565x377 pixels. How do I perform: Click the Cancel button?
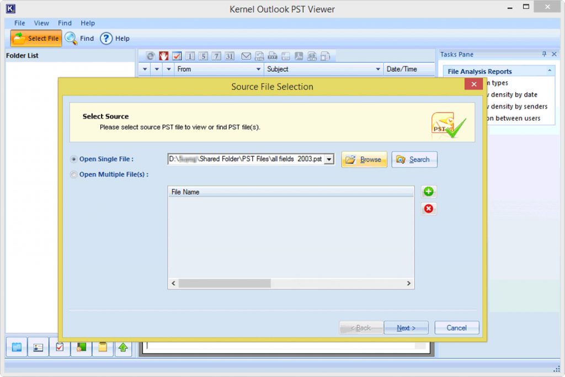456,328
